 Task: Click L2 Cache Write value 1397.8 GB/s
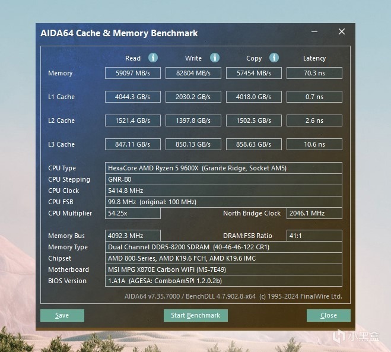[193, 120]
